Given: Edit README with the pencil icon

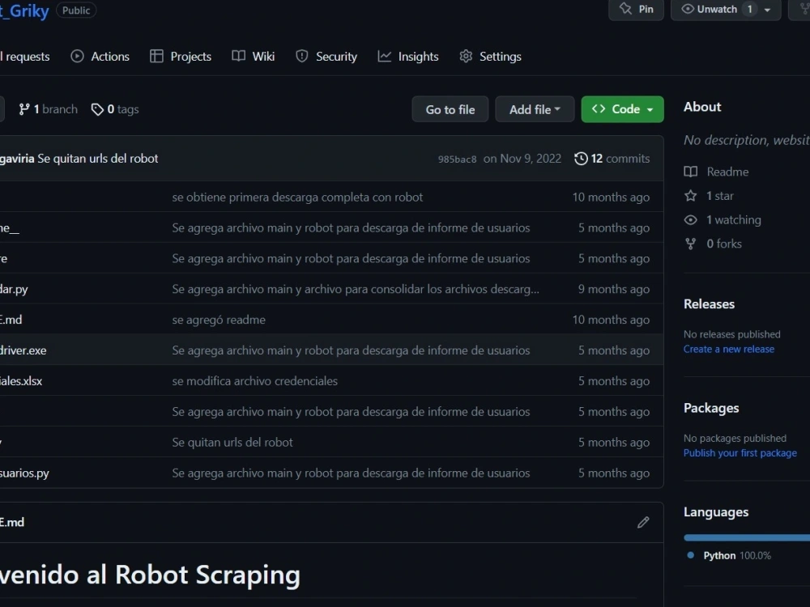Looking at the screenshot, I should point(643,522).
